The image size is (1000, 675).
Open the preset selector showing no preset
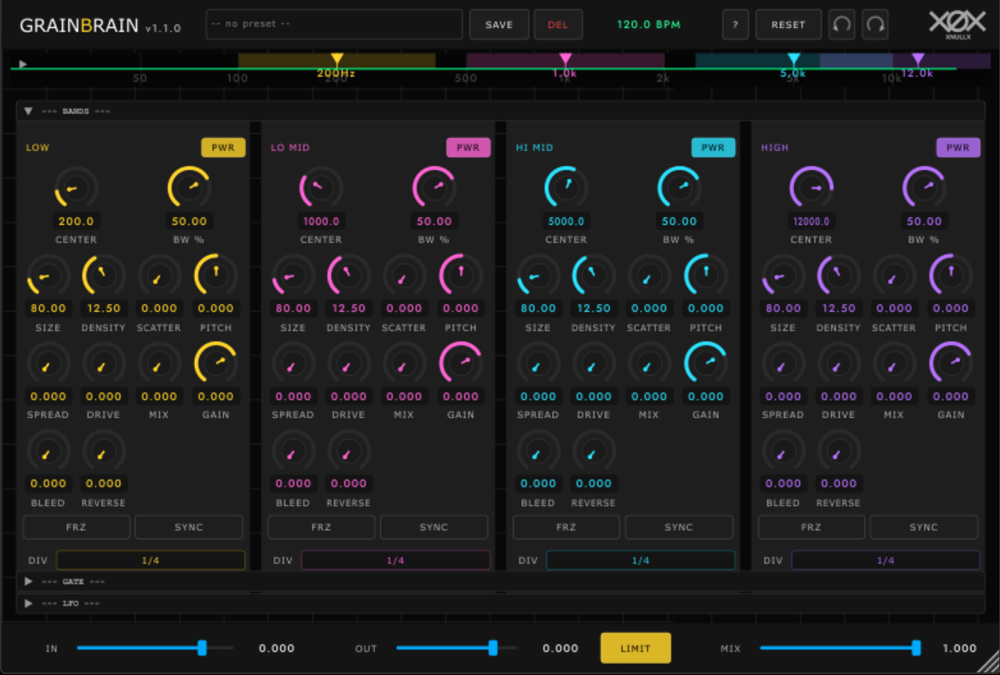pyautogui.click(x=334, y=25)
